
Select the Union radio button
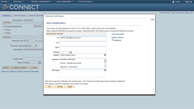(x=5, y=30)
